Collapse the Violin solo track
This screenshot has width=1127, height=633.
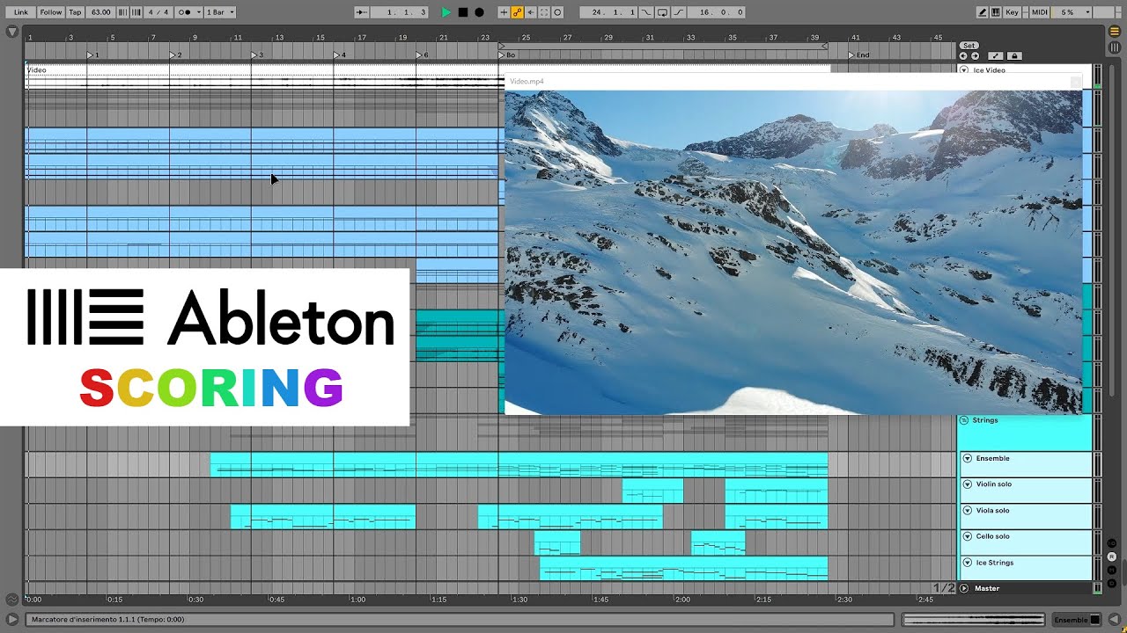(968, 484)
